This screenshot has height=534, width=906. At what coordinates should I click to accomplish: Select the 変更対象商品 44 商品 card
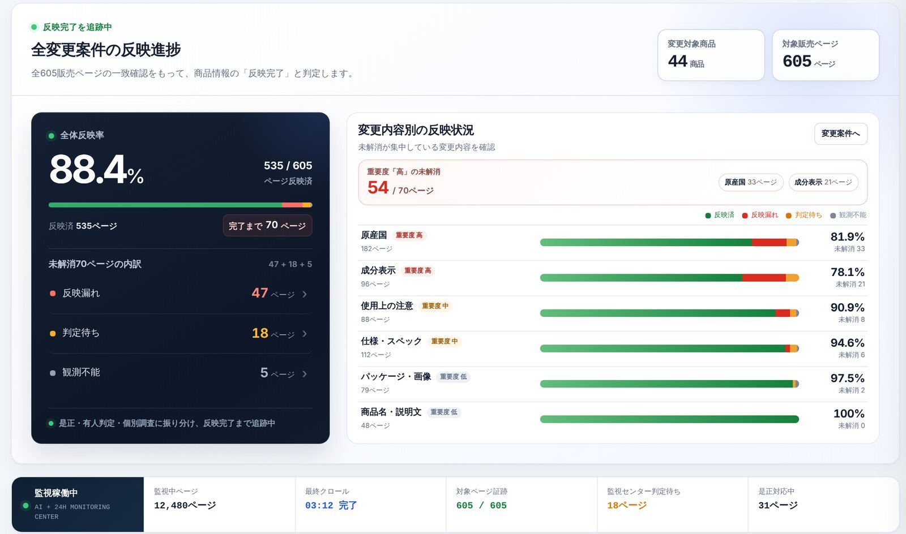click(711, 55)
